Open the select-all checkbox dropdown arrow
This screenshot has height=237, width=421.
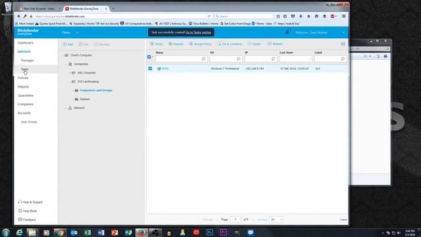click(x=153, y=57)
